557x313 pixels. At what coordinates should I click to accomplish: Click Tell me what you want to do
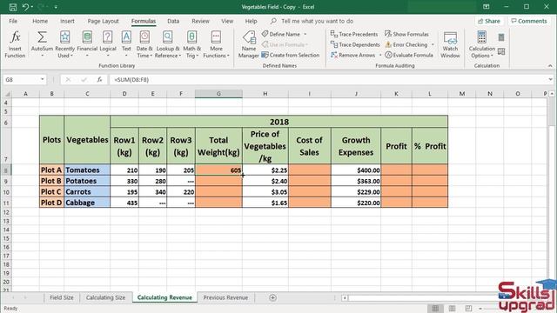(x=317, y=21)
